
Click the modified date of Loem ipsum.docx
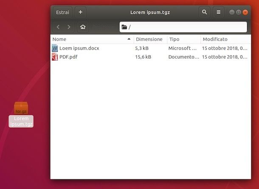225,48
